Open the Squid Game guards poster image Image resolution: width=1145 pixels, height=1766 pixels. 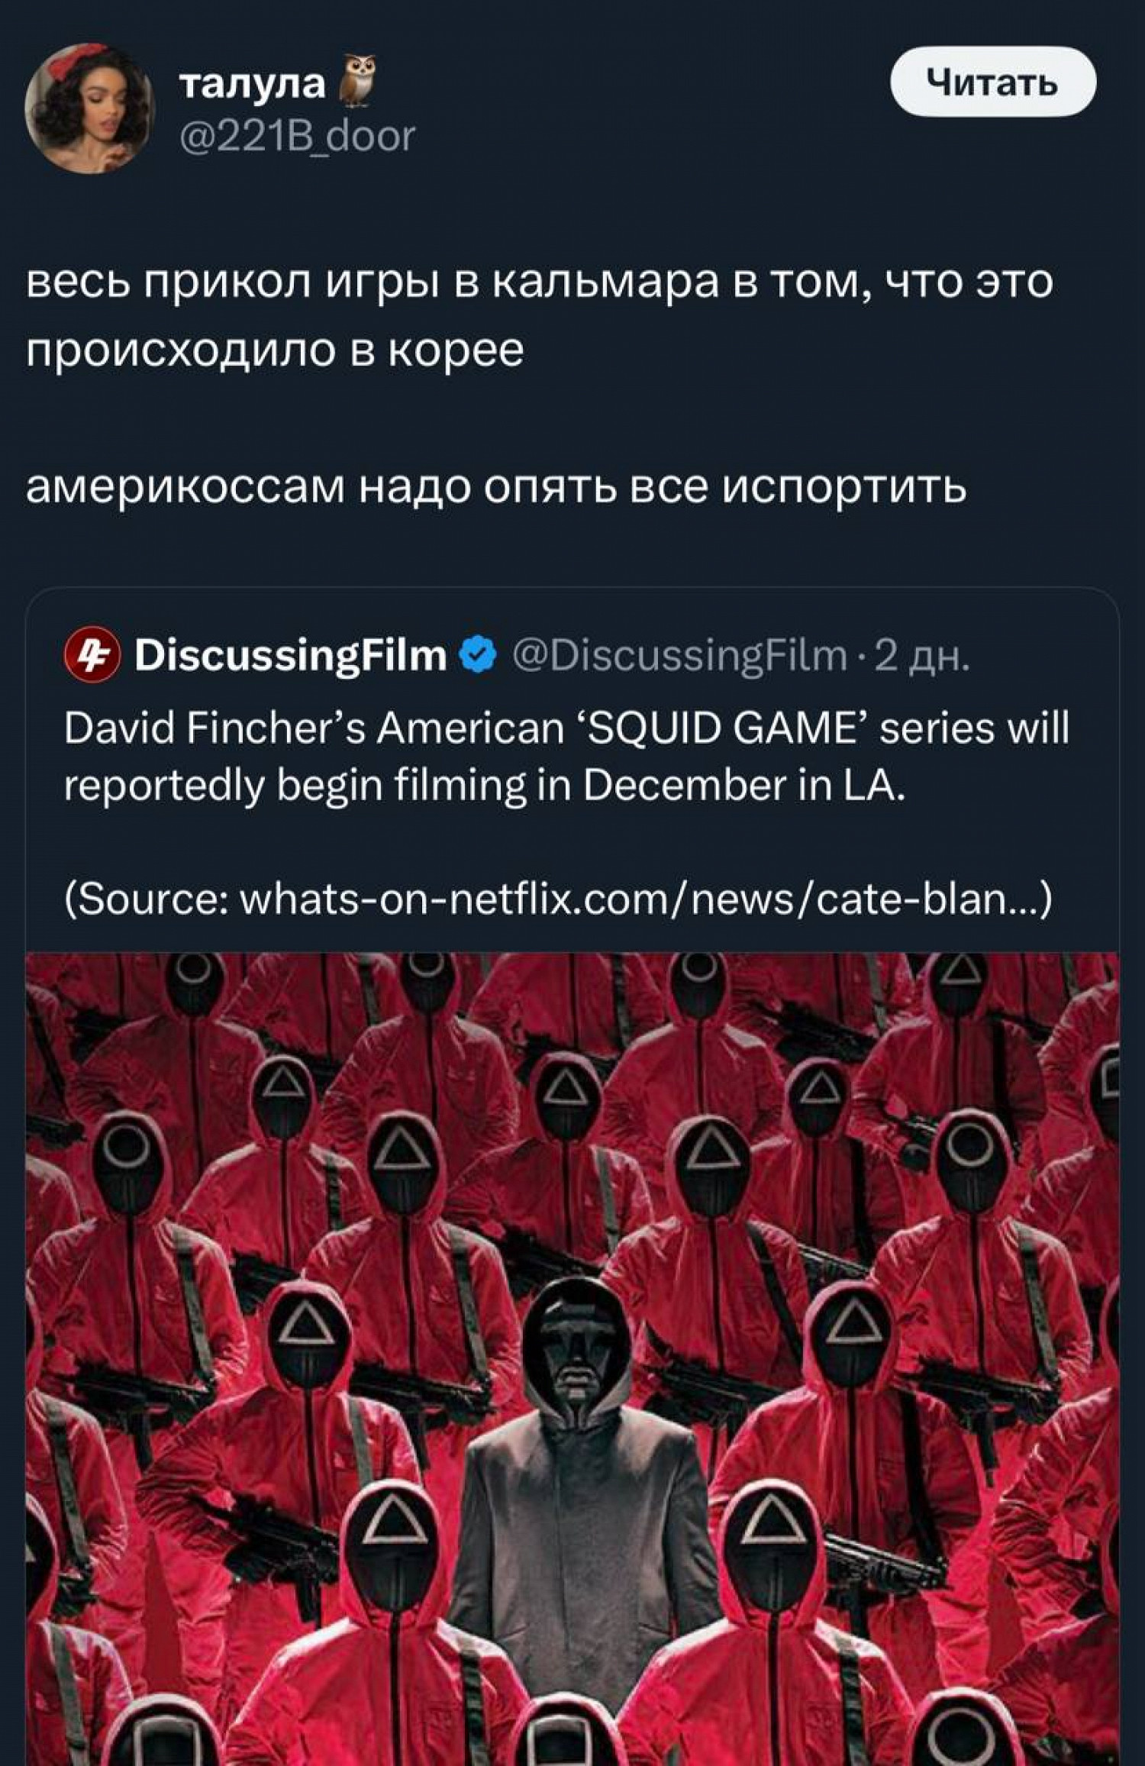tap(572, 1359)
